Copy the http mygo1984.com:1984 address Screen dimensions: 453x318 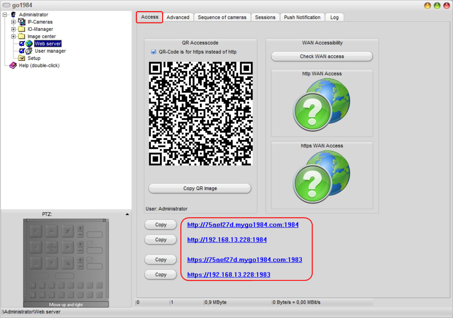point(161,225)
